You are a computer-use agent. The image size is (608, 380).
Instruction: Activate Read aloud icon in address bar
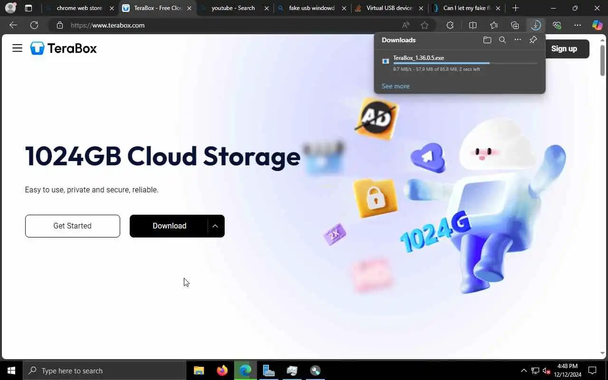click(x=406, y=25)
